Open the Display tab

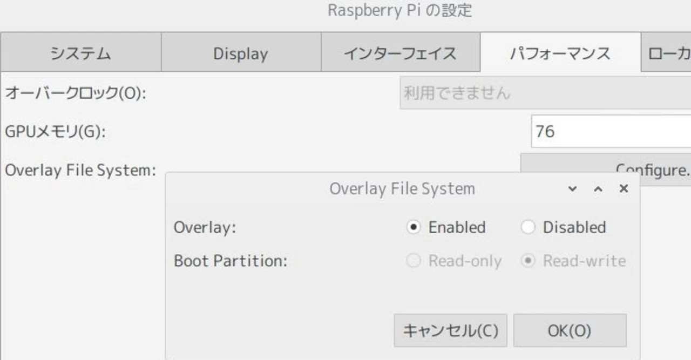(x=241, y=52)
